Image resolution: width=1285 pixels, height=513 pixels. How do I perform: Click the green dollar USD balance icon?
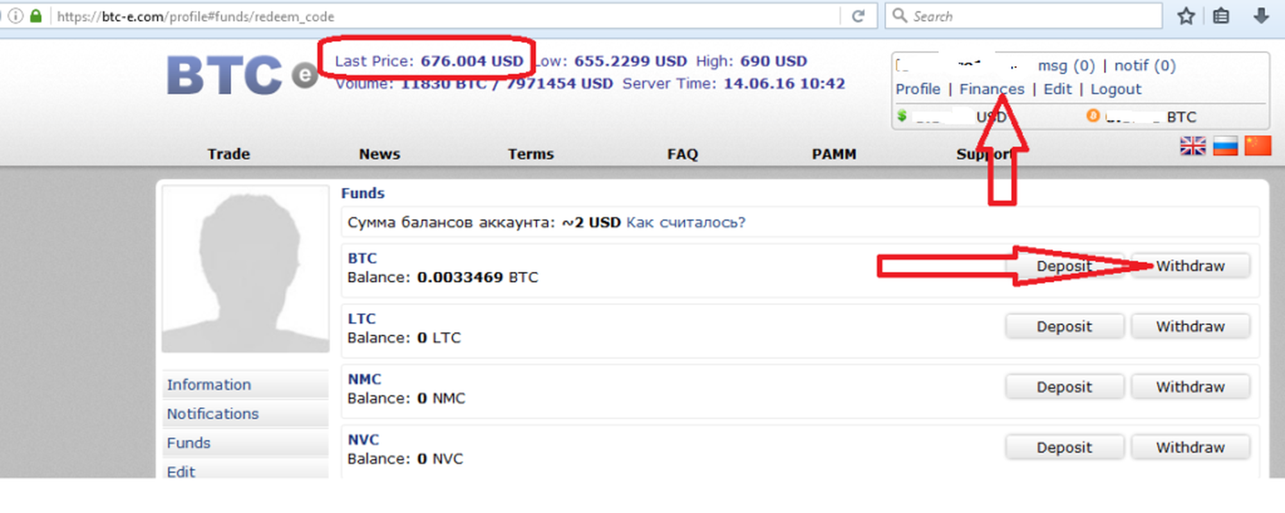tap(902, 115)
